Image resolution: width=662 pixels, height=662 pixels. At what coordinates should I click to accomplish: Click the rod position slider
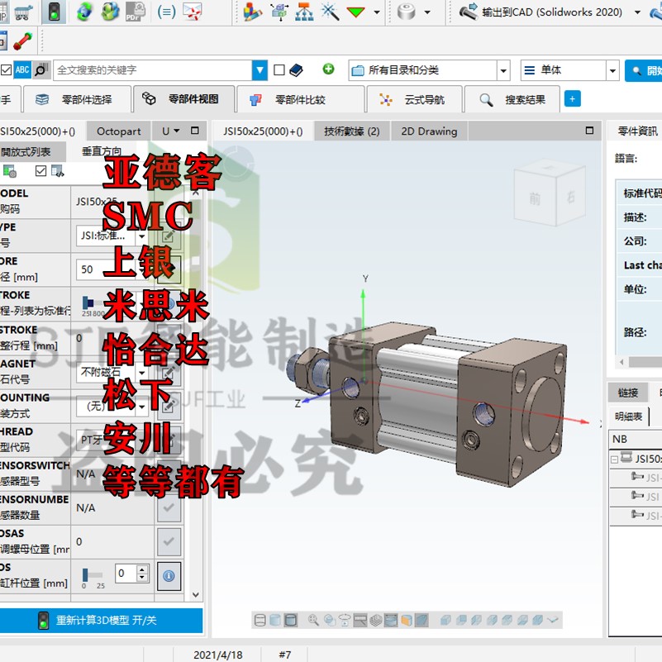tap(93, 575)
